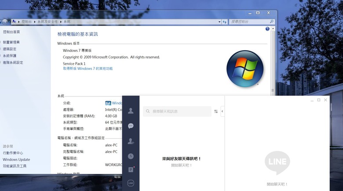Viewport: 343px width, 191px height.
Task: Click the Service Pack 1 text
Action: 74,63
